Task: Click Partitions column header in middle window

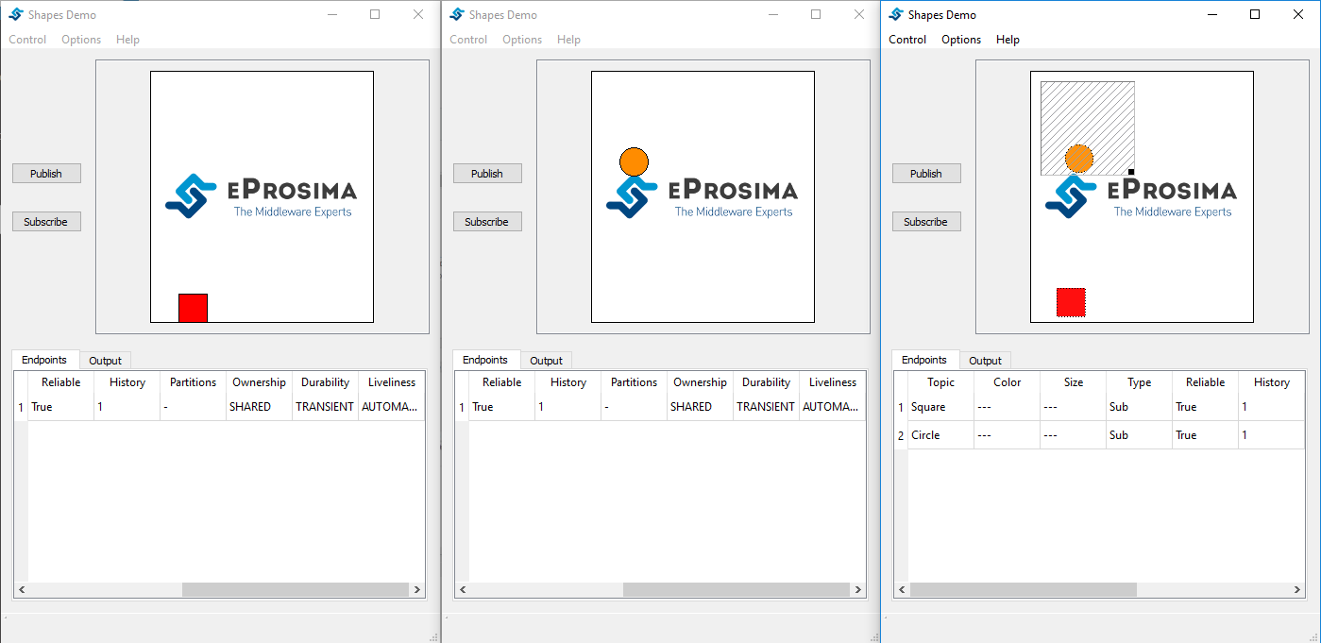Action: [634, 382]
